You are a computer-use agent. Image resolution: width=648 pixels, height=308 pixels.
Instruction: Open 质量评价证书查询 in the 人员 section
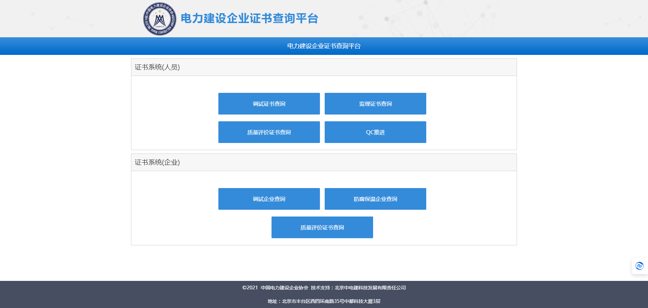point(269,132)
